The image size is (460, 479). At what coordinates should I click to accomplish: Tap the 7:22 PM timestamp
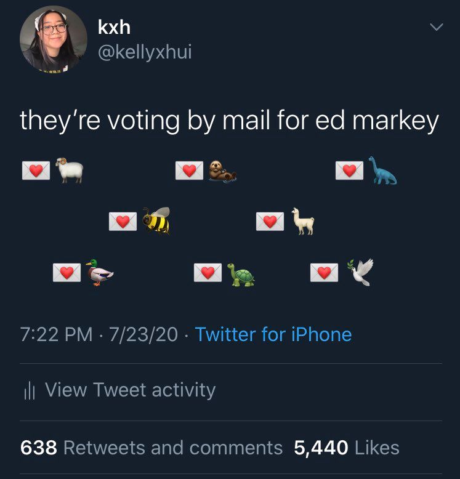(x=56, y=334)
